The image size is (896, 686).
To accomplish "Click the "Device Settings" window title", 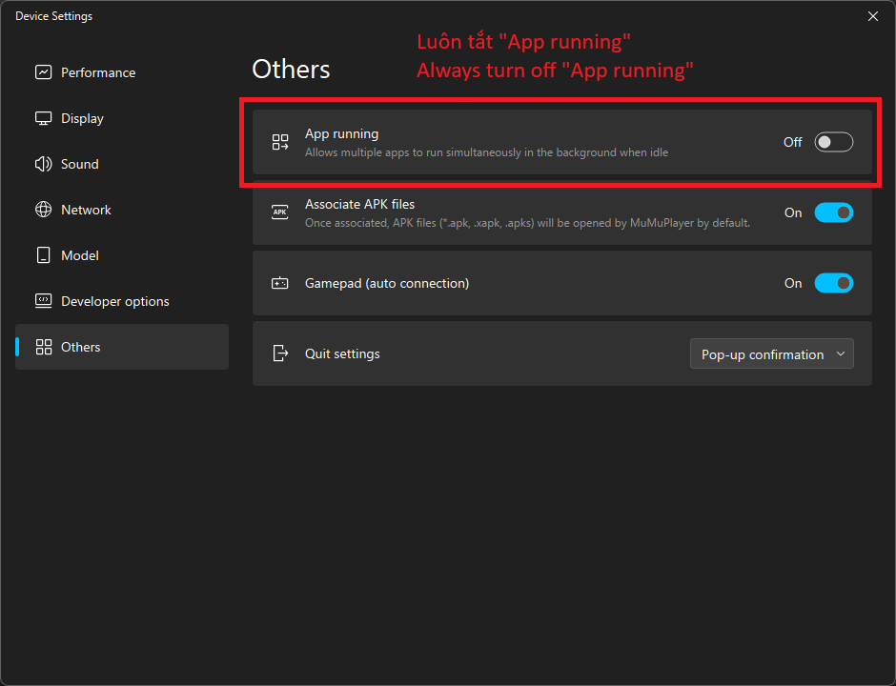I will pyautogui.click(x=53, y=16).
